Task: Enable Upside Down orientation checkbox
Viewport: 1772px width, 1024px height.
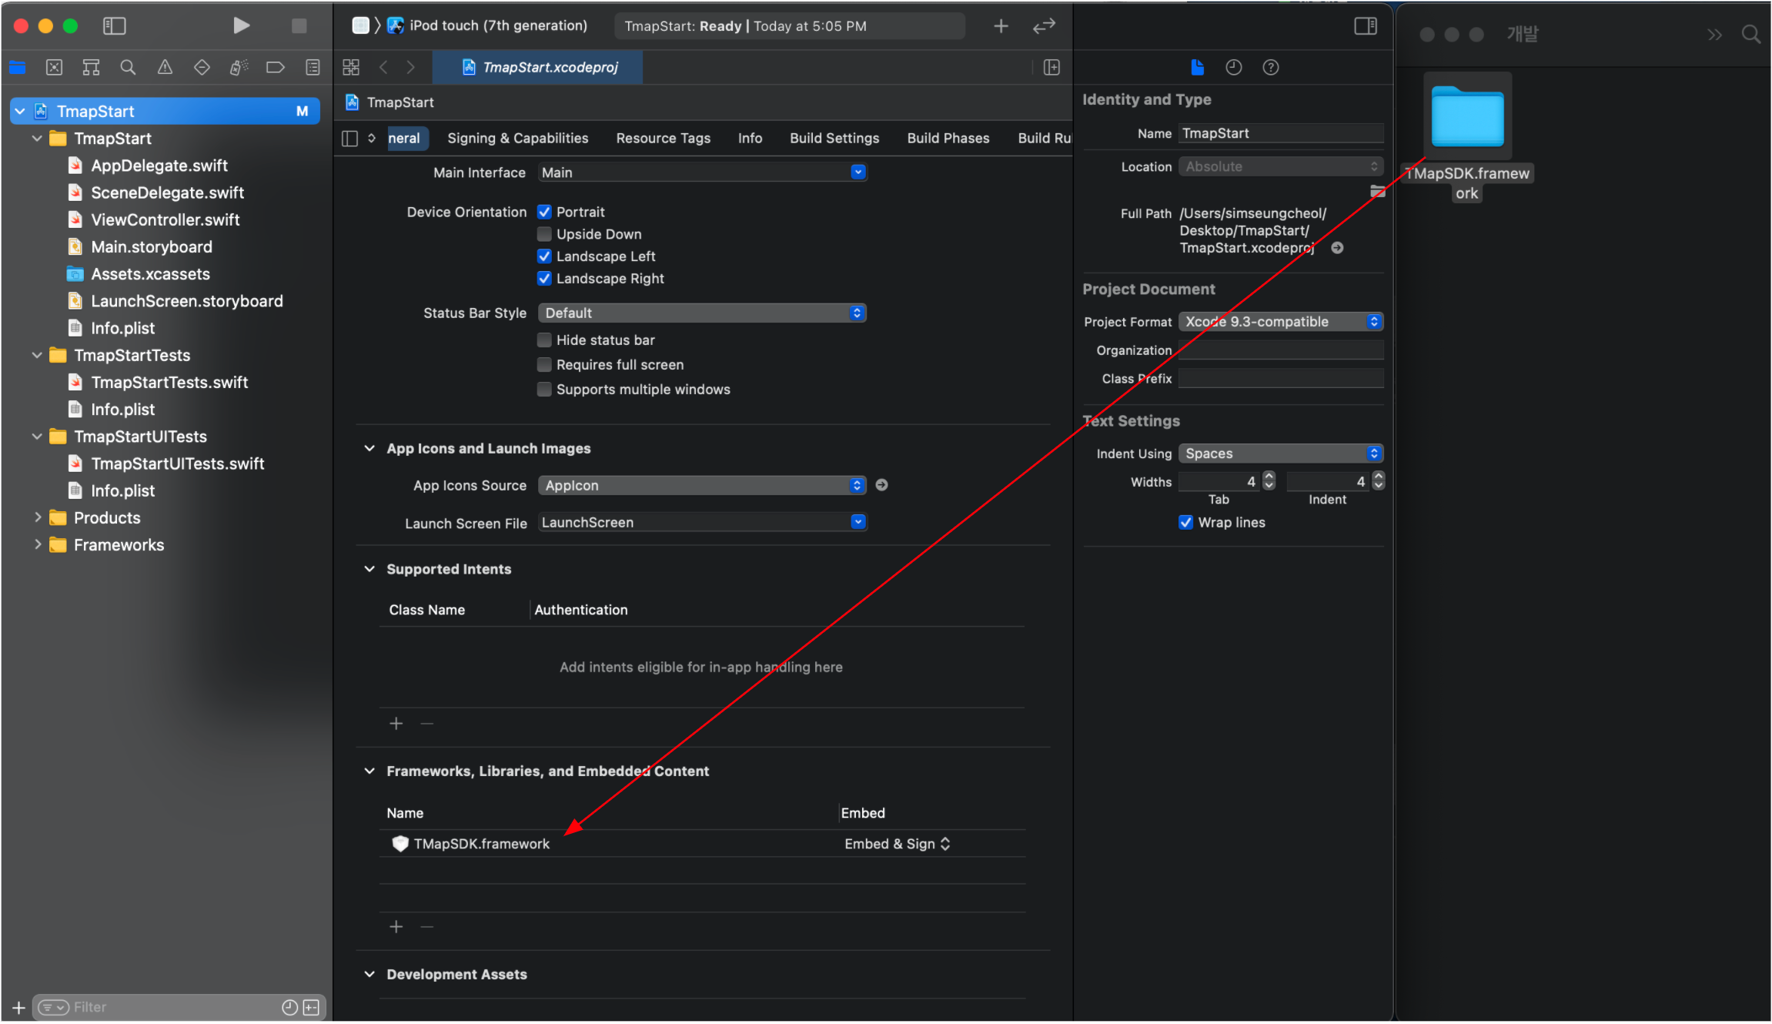Action: coord(544,234)
